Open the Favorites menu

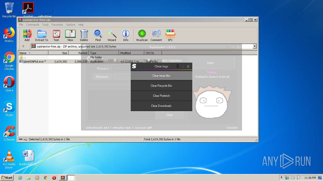[57, 25]
